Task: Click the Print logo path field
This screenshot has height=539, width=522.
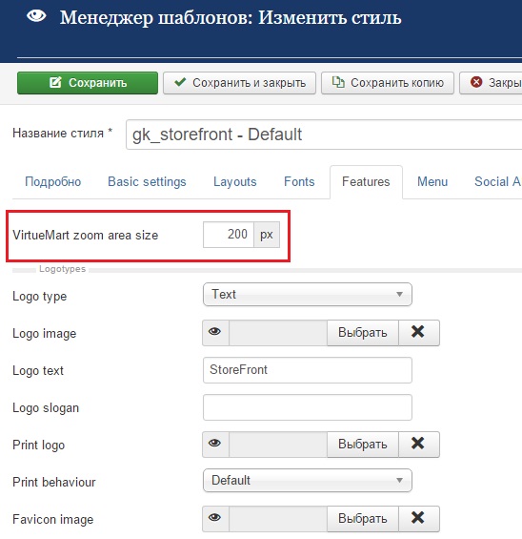Action: pyautogui.click(x=278, y=445)
